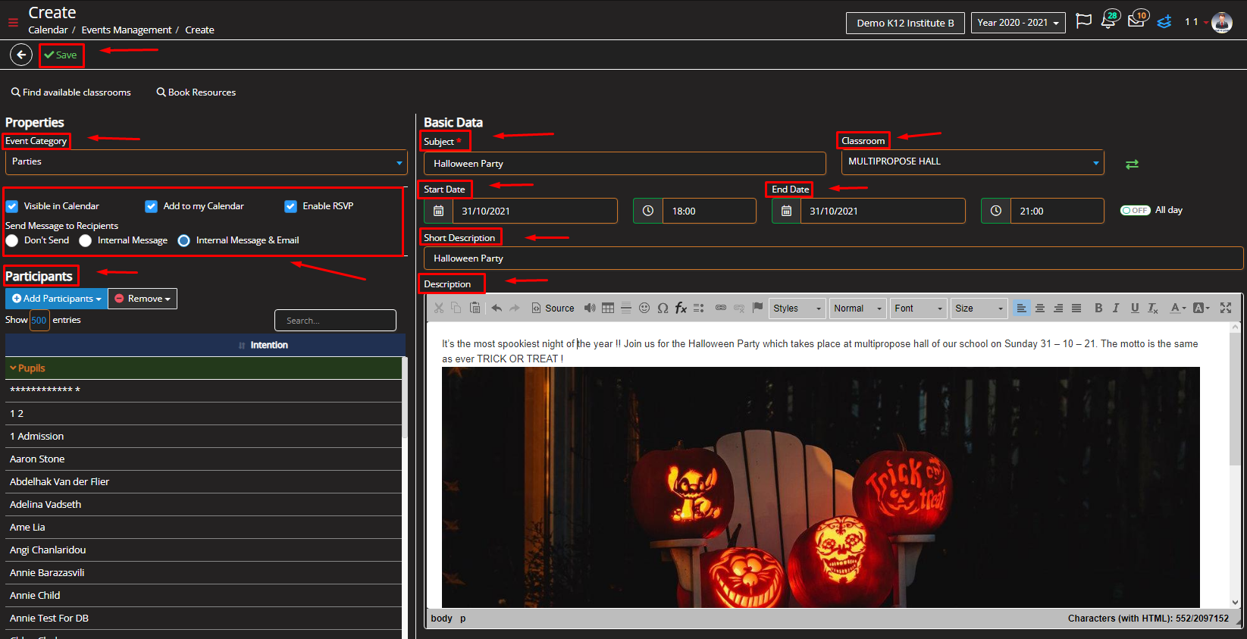This screenshot has height=639, width=1247.
Task: Insert a table in the description
Action: (608, 308)
